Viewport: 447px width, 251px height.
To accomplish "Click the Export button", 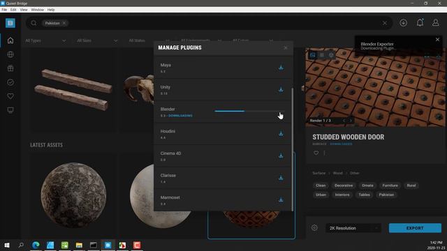I will pyautogui.click(x=415, y=228).
